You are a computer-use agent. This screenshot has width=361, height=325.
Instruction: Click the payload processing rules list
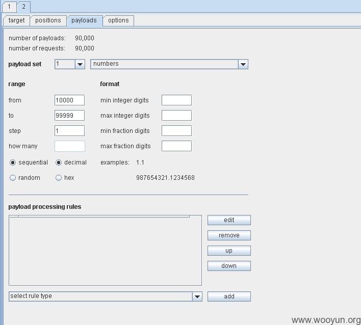coord(105,251)
